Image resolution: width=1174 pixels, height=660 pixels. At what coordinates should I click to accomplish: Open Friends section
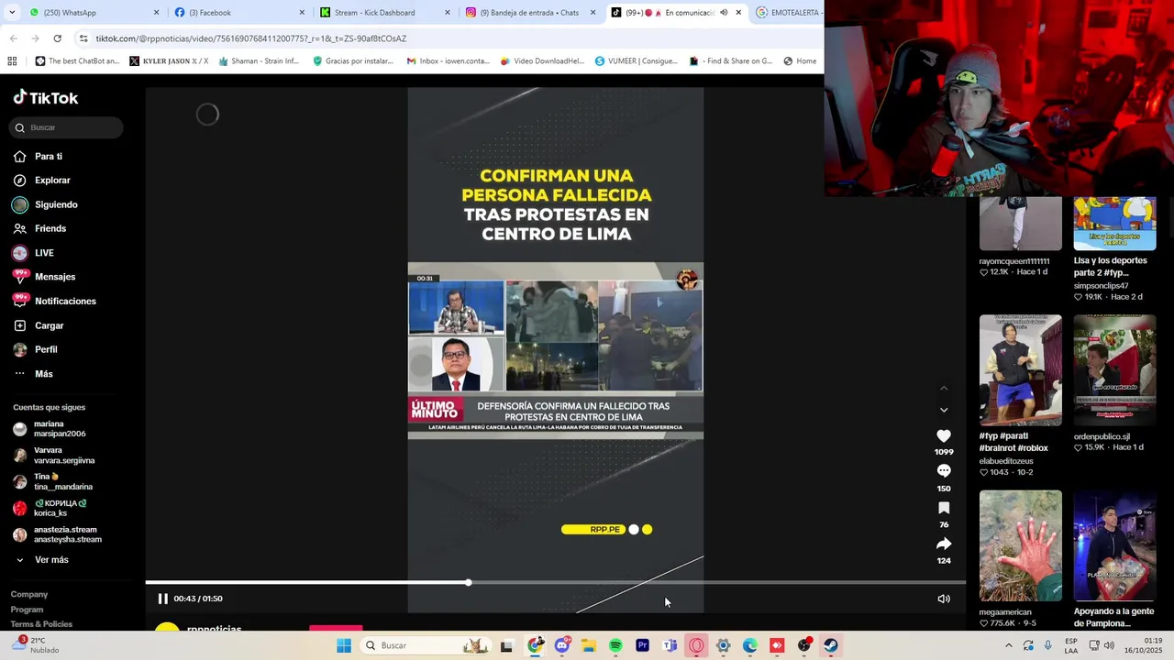pyautogui.click(x=50, y=228)
